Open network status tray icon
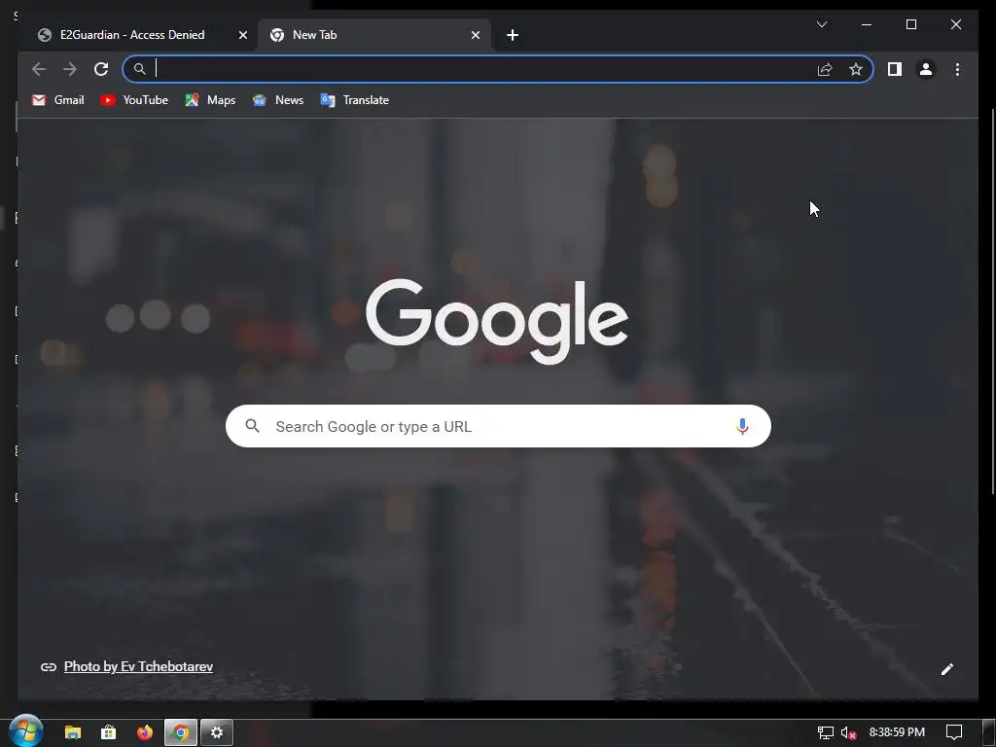996x747 pixels. pos(825,732)
